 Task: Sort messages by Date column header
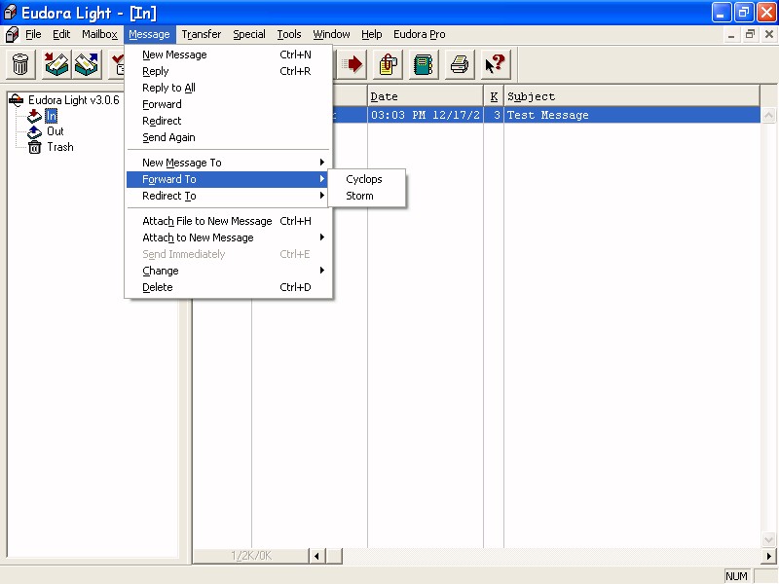(x=426, y=96)
